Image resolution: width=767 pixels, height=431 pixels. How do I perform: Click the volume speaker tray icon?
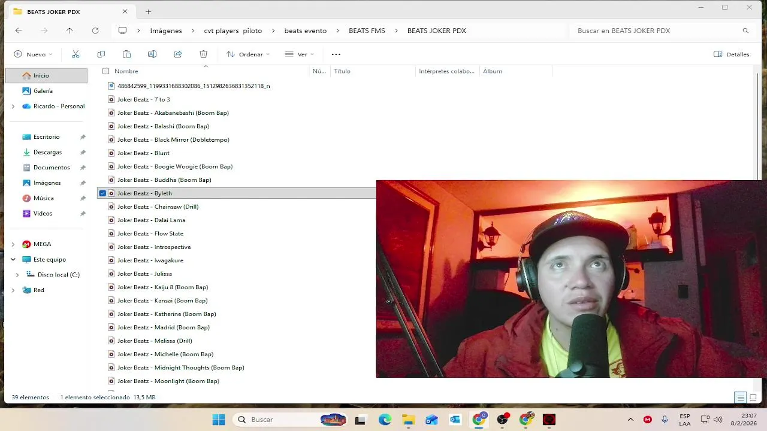(718, 420)
